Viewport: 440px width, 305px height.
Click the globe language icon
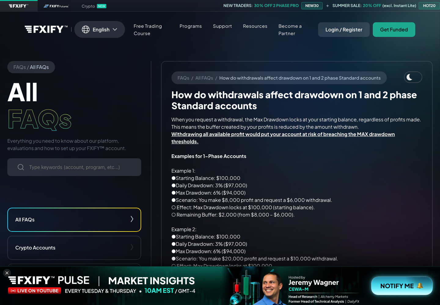pyautogui.click(x=86, y=30)
